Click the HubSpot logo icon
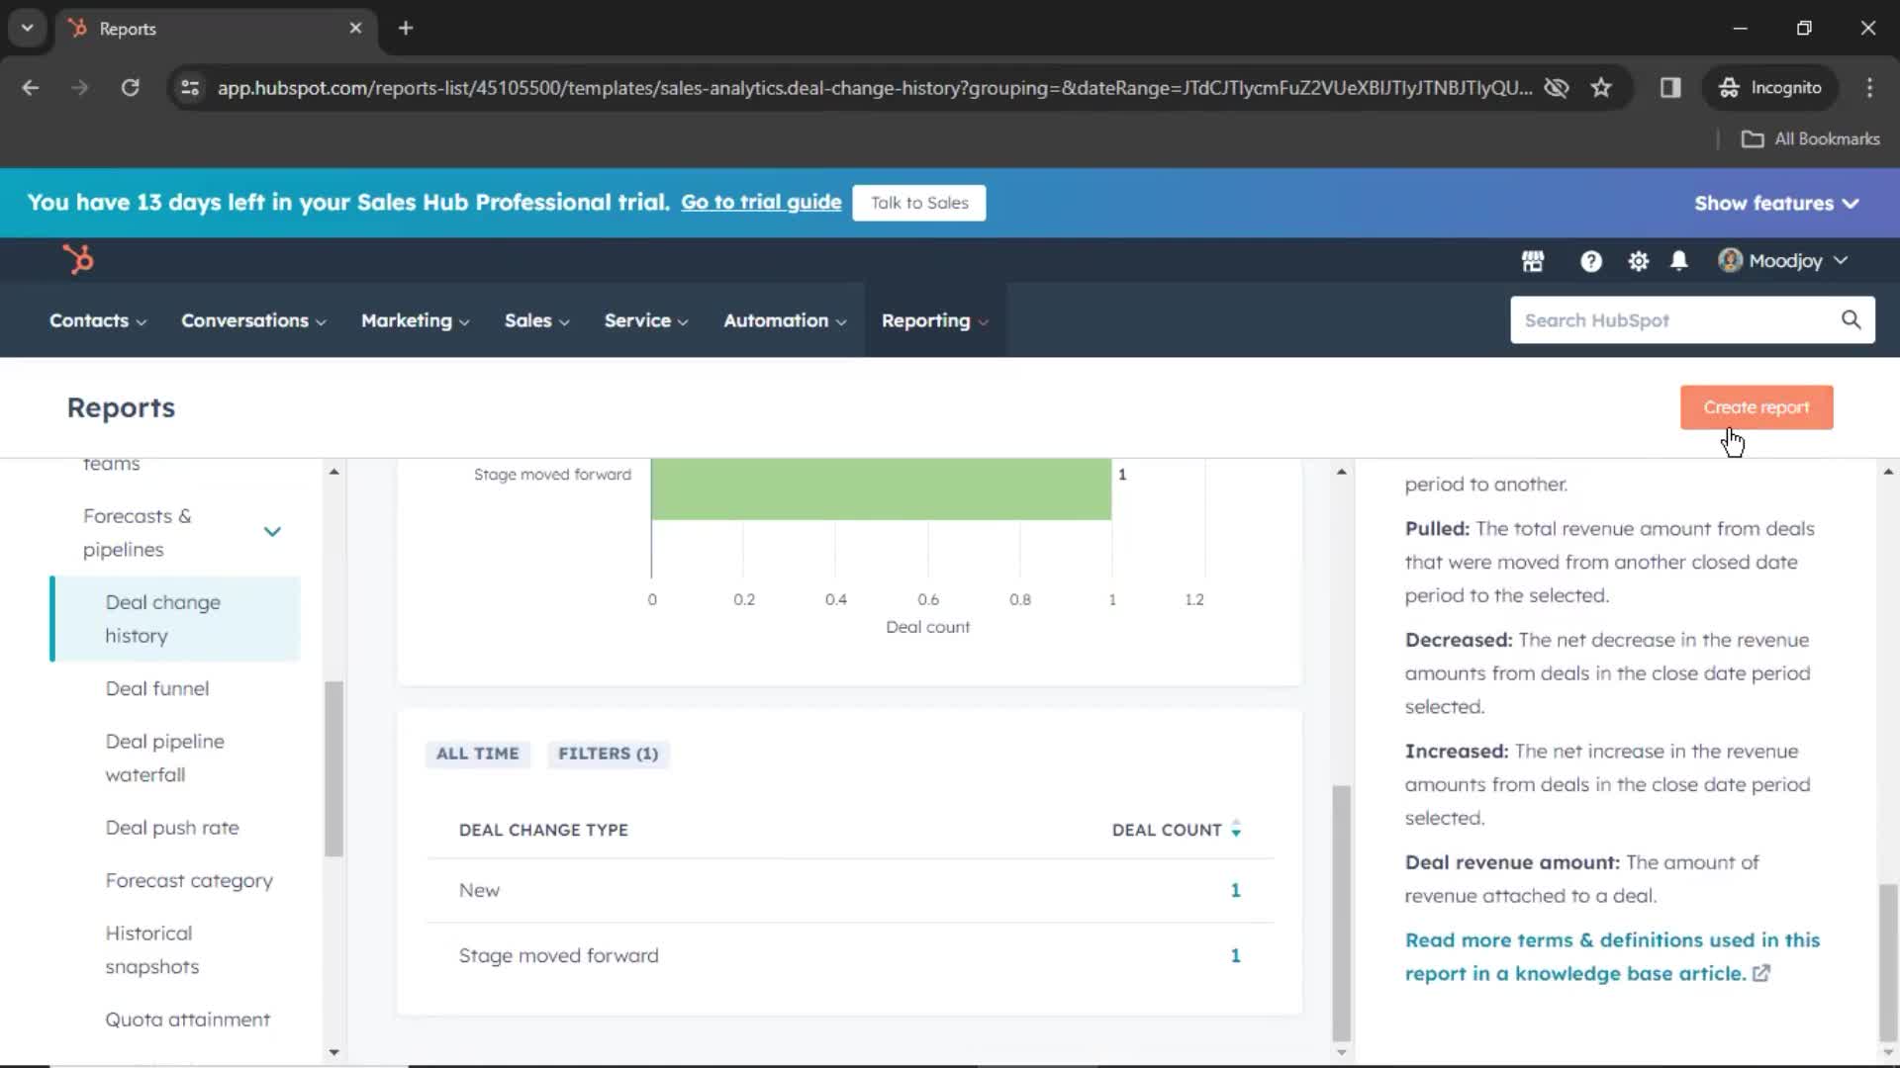1900x1068 pixels. click(78, 259)
